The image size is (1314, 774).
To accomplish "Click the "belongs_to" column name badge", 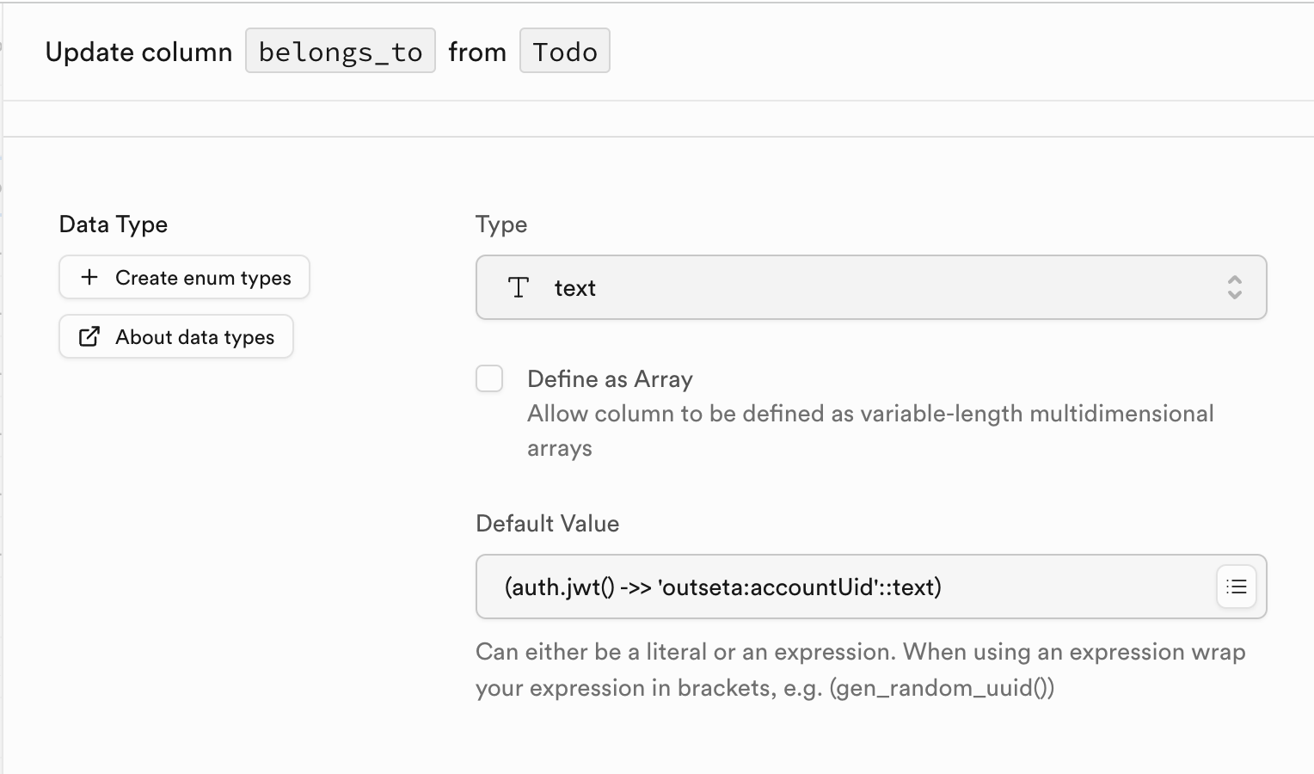I will pyautogui.click(x=341, y=51).
